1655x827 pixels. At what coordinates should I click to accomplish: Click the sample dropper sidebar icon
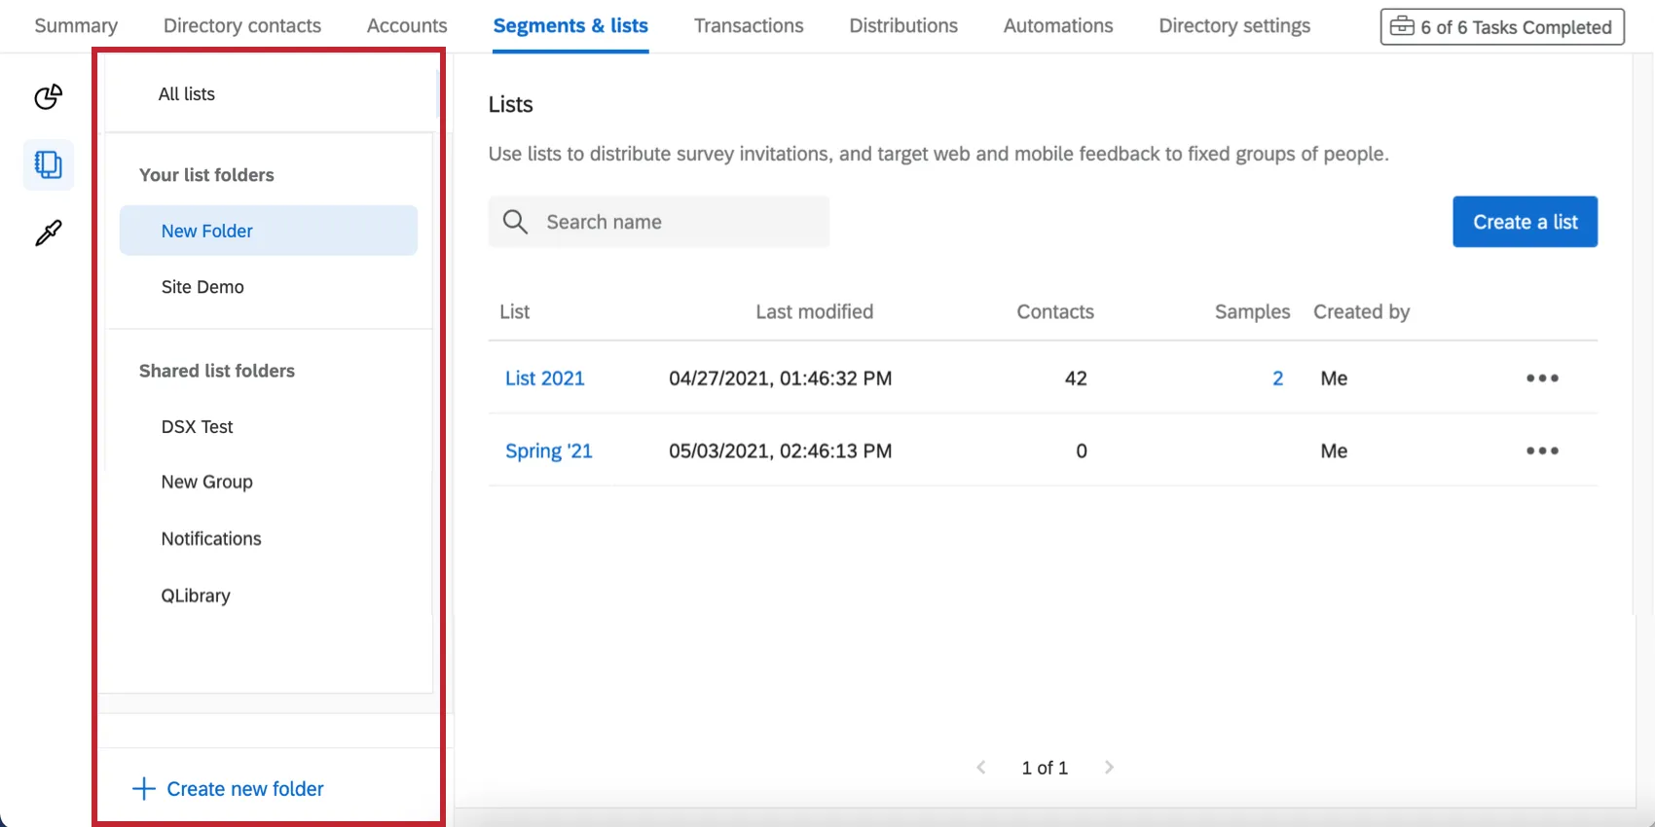tap(49, 233)
